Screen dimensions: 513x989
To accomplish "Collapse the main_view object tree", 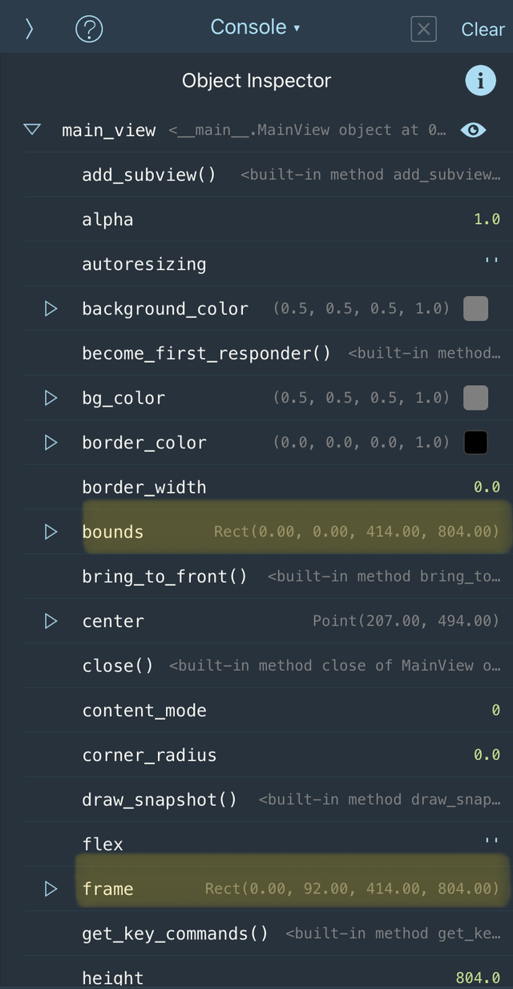I will point(31,129).
